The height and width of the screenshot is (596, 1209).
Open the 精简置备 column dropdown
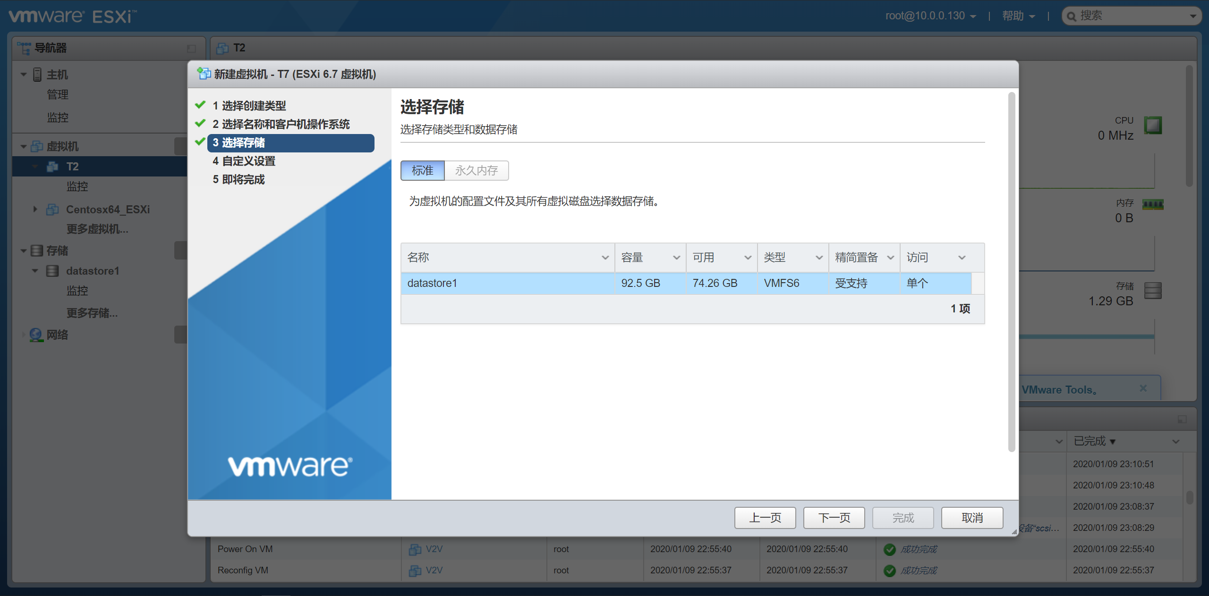pos(890,258)
